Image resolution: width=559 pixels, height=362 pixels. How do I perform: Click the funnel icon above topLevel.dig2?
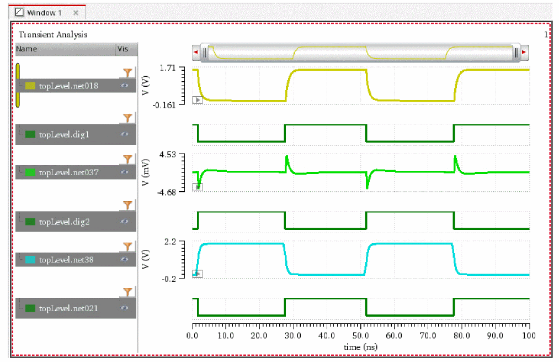127,205
